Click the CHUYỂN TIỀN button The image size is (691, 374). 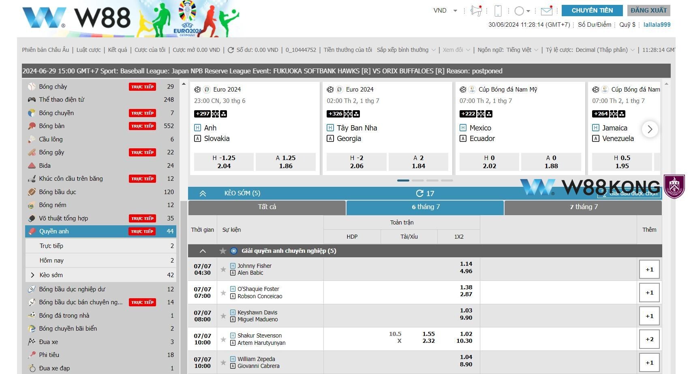coord(592,11)
